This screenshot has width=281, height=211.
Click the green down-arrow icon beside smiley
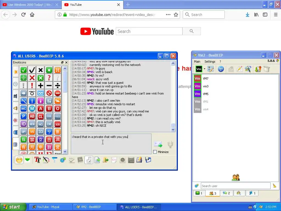click(x=27, y=160)
